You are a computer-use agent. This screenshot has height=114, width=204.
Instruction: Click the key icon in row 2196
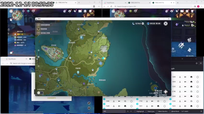coord(185,91)
